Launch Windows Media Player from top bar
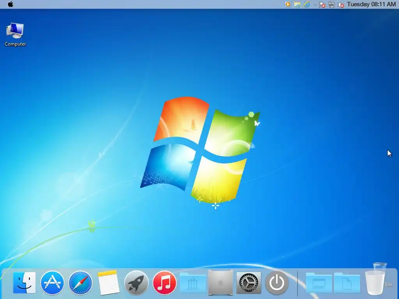399x299 pixels. click(288, 4)
